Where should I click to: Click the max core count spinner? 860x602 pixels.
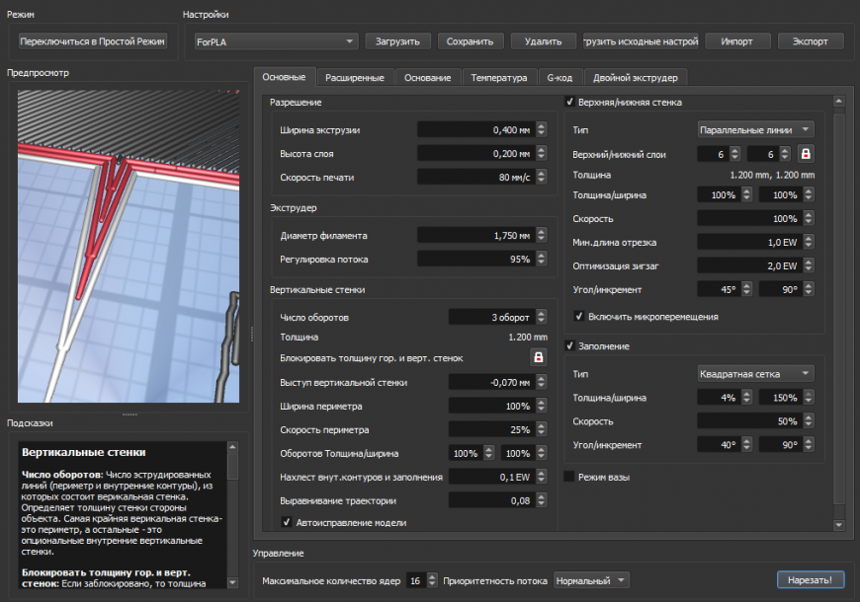(x=432, y=580)
